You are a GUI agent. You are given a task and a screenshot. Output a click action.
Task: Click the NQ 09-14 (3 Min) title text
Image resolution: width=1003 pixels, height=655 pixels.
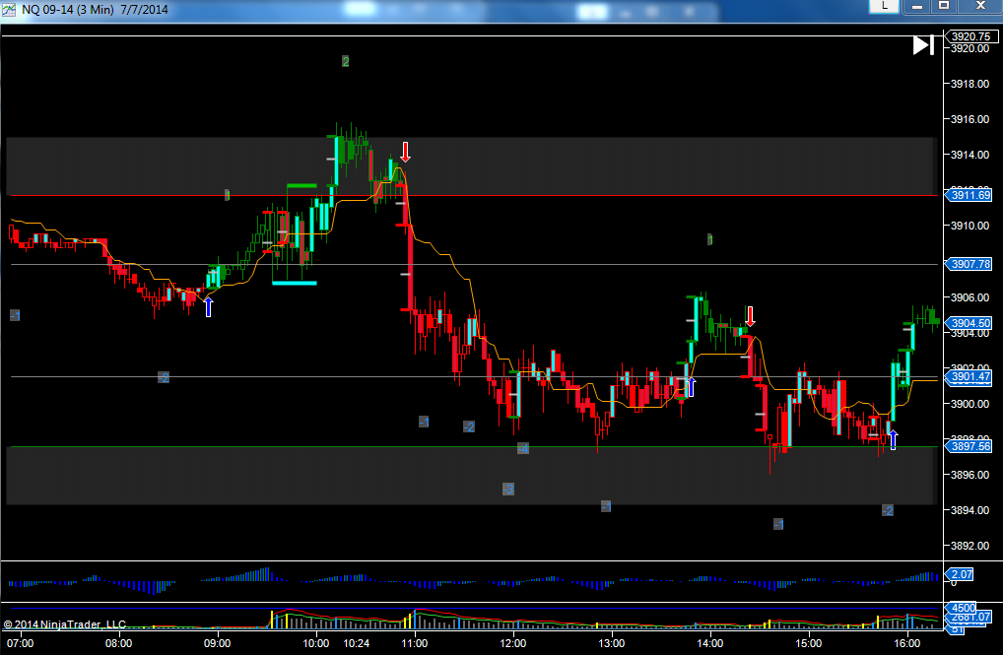68,10
